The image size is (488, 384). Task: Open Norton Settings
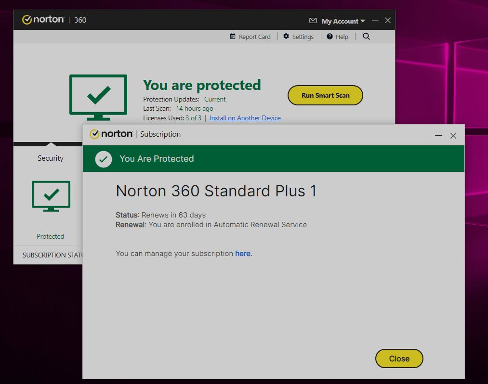299,37
